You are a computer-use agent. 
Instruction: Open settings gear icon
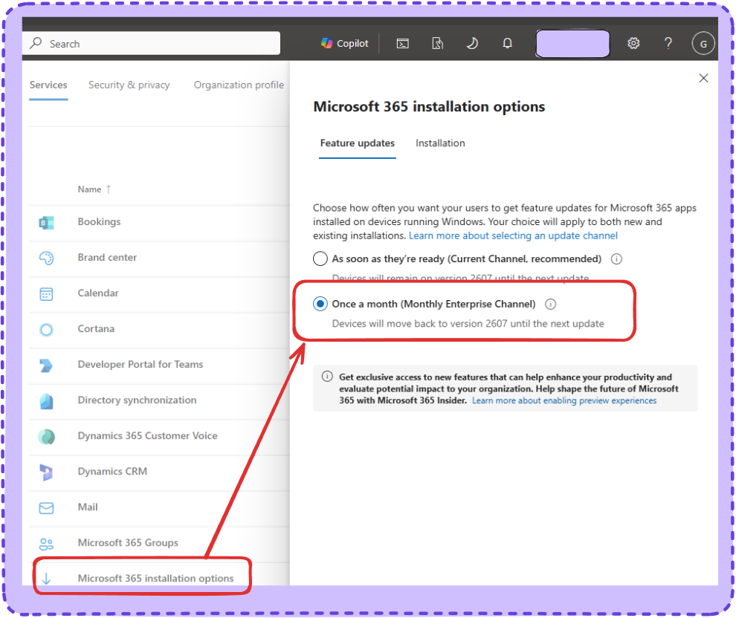(633, 44)
